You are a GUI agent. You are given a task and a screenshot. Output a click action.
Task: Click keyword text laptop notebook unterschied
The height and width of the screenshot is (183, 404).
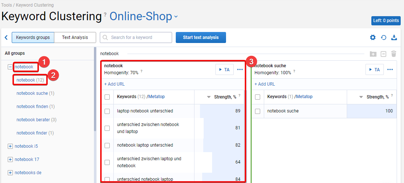[145, 111]
